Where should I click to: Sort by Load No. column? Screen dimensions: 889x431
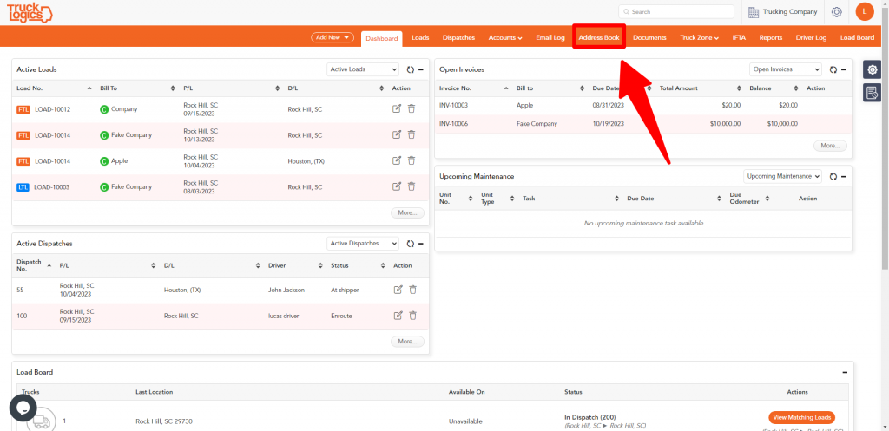pyautogui.click(x=55, y=88)
